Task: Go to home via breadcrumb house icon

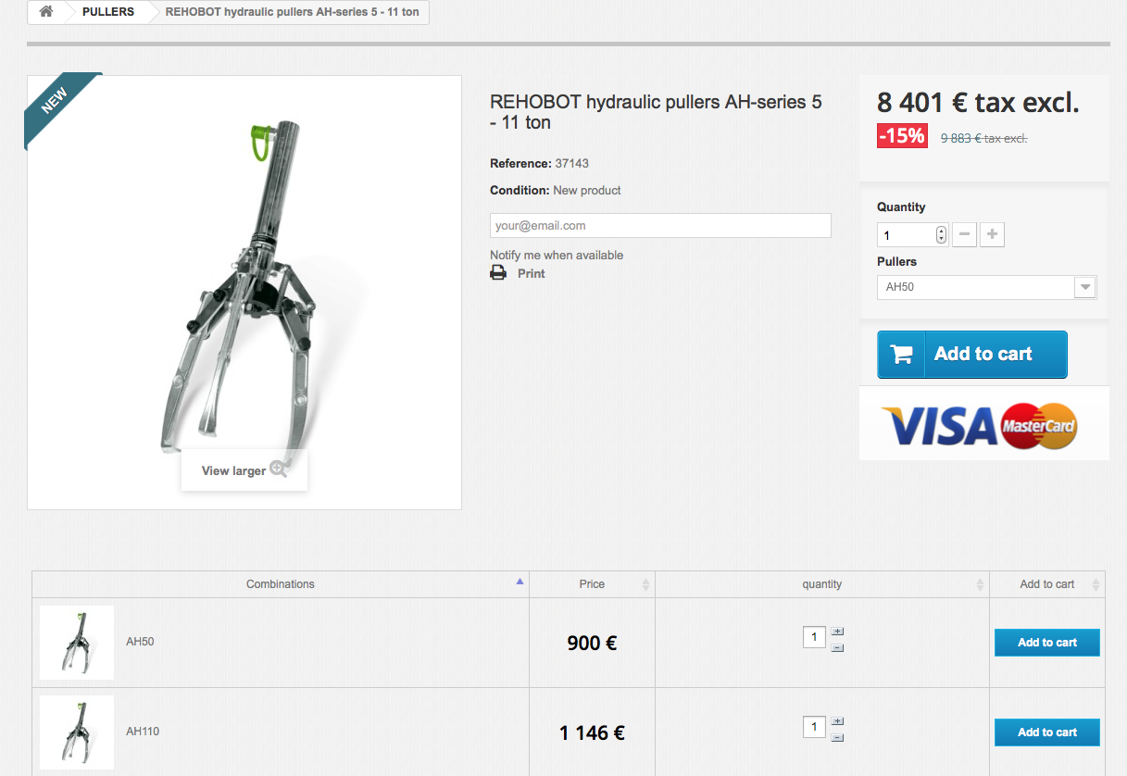Action: pos(45,12)
